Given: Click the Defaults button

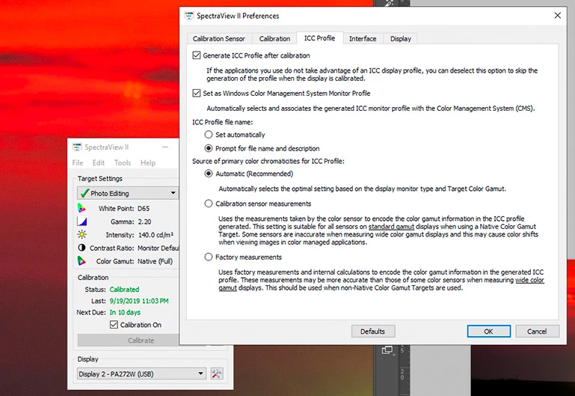Looking at the screenshot, I should coord(373,332).
